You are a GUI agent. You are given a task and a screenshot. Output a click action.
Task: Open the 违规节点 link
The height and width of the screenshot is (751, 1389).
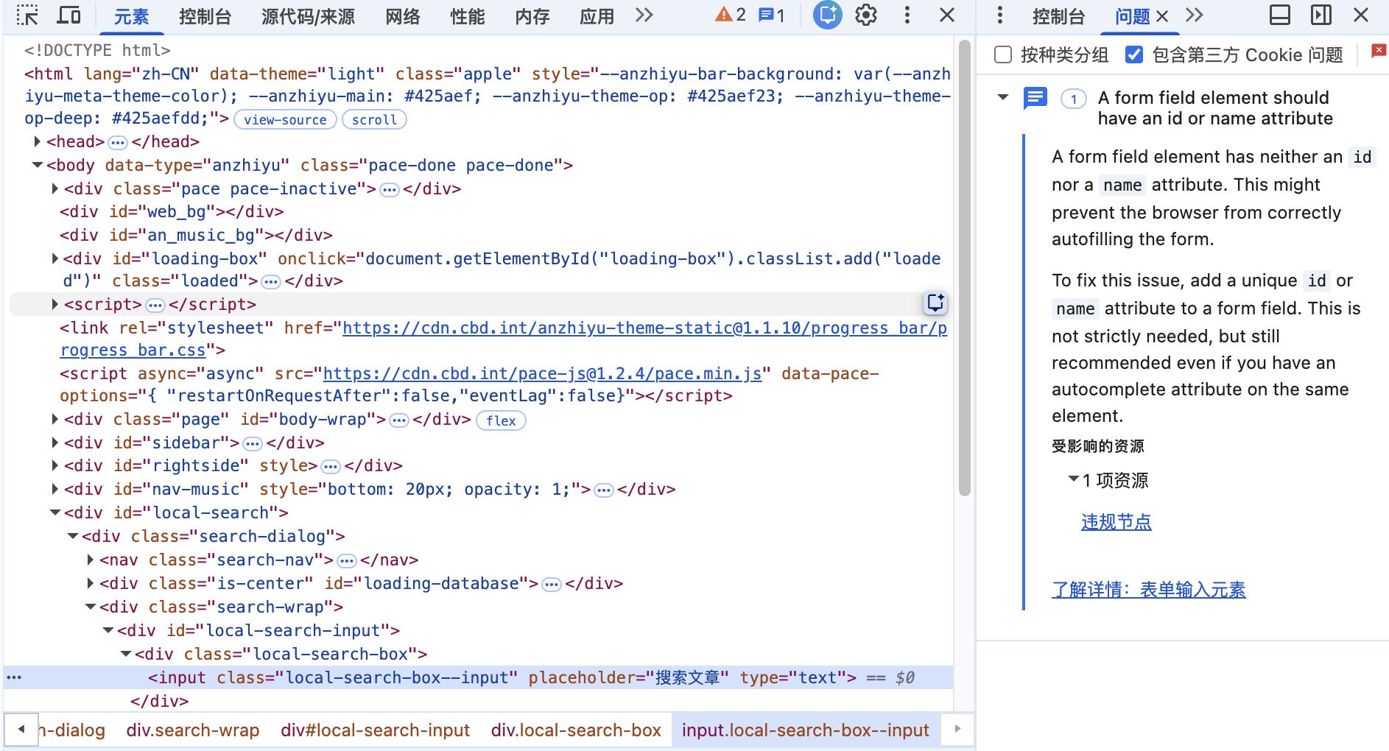[1116, 522]
